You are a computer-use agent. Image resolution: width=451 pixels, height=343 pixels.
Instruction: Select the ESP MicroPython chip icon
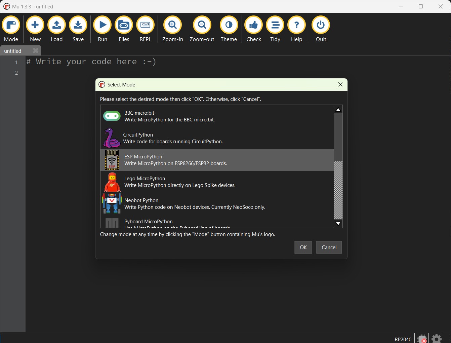click(112, 160)
